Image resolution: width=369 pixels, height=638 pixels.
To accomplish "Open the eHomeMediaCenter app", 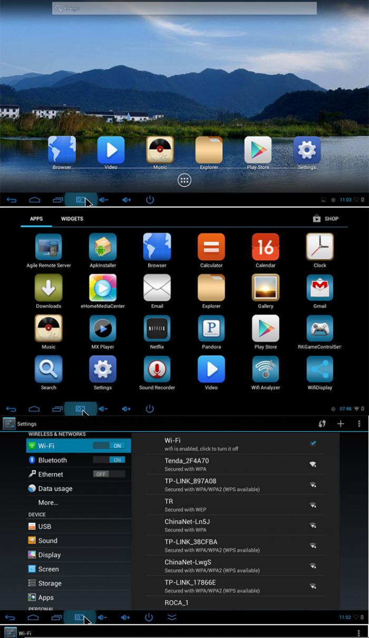I will coord(103,288).
